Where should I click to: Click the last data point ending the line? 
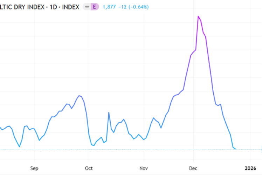coord(235,149)
